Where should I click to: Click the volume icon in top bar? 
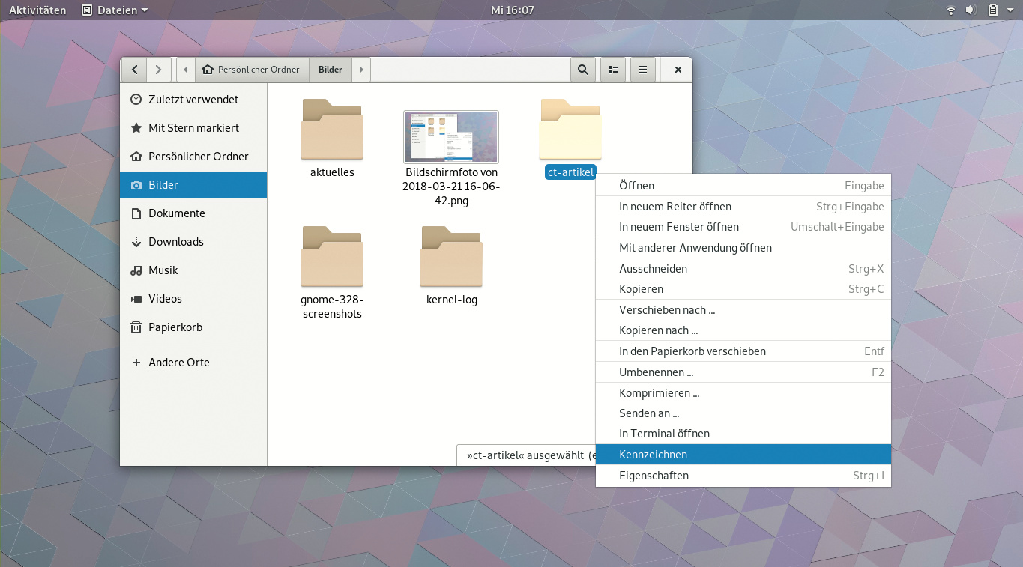pos(971,10)
